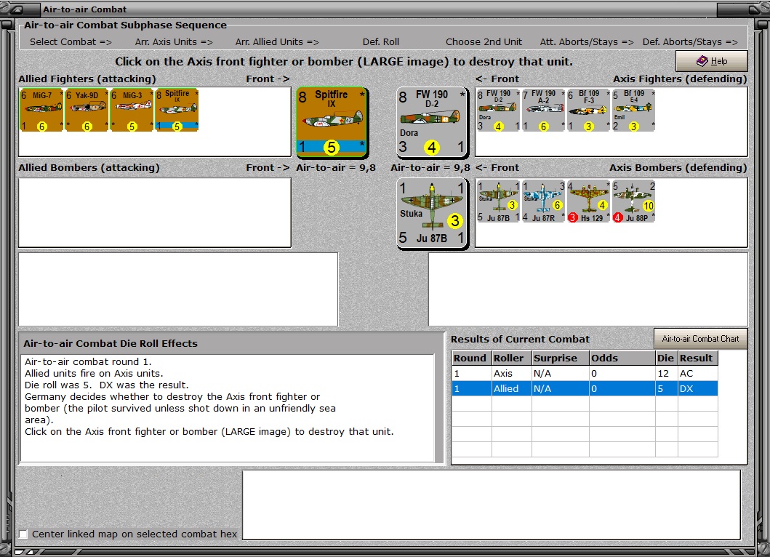Select the MiG-7 Allied fighter counter
Screen dimensions: 770x557
(x=41, y=110)
